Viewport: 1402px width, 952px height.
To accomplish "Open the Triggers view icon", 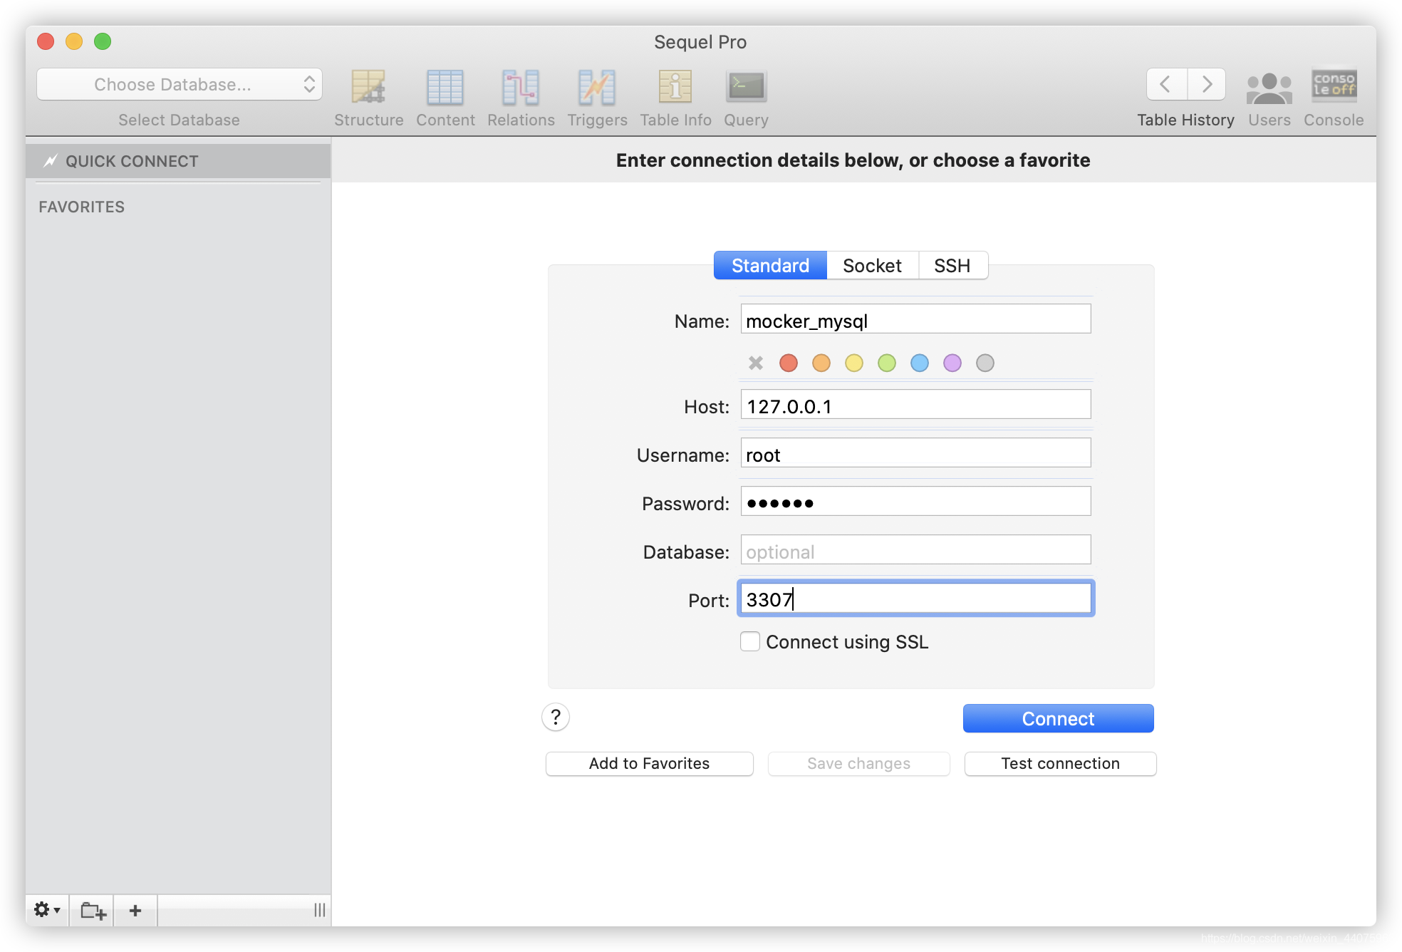I will click(597, 88).
